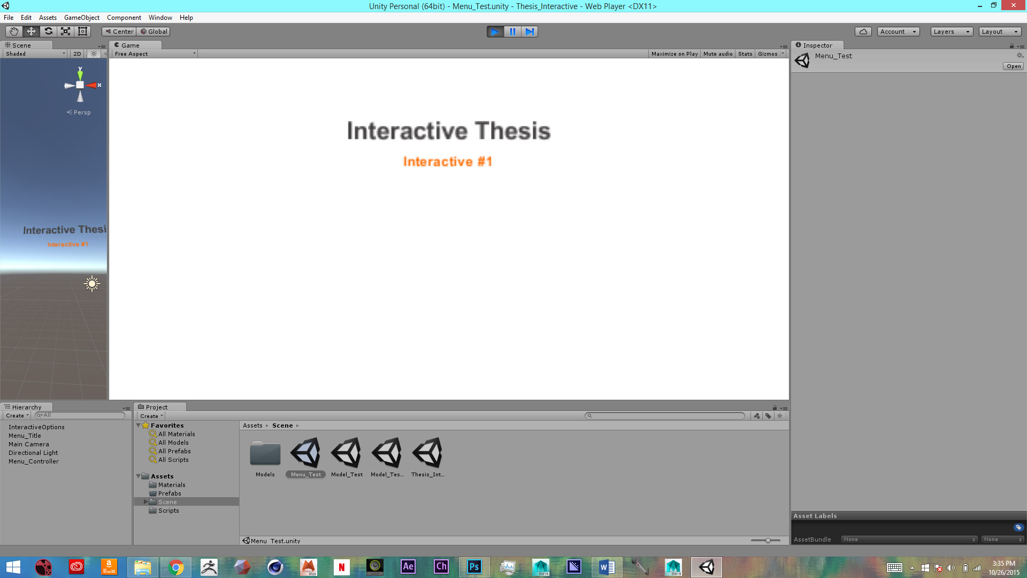
Task: Expand the Scene folder
Action: [145, 502]
